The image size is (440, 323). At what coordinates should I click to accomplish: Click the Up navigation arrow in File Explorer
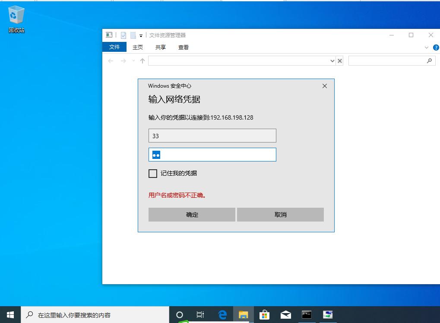coord(142,61)
